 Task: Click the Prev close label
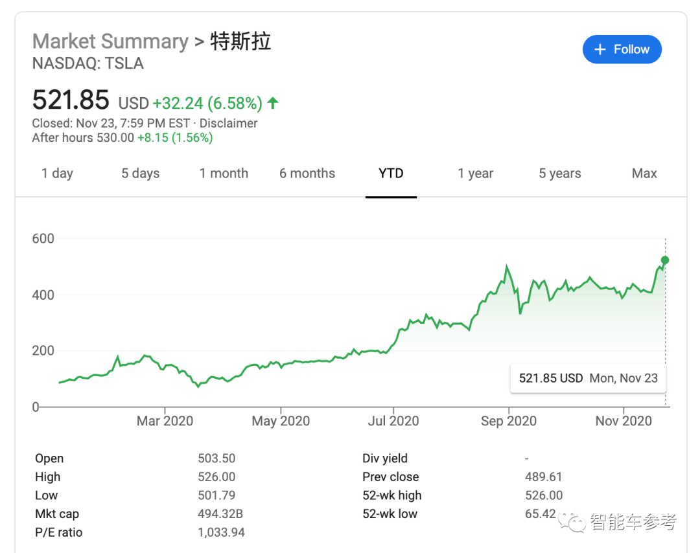391,477
